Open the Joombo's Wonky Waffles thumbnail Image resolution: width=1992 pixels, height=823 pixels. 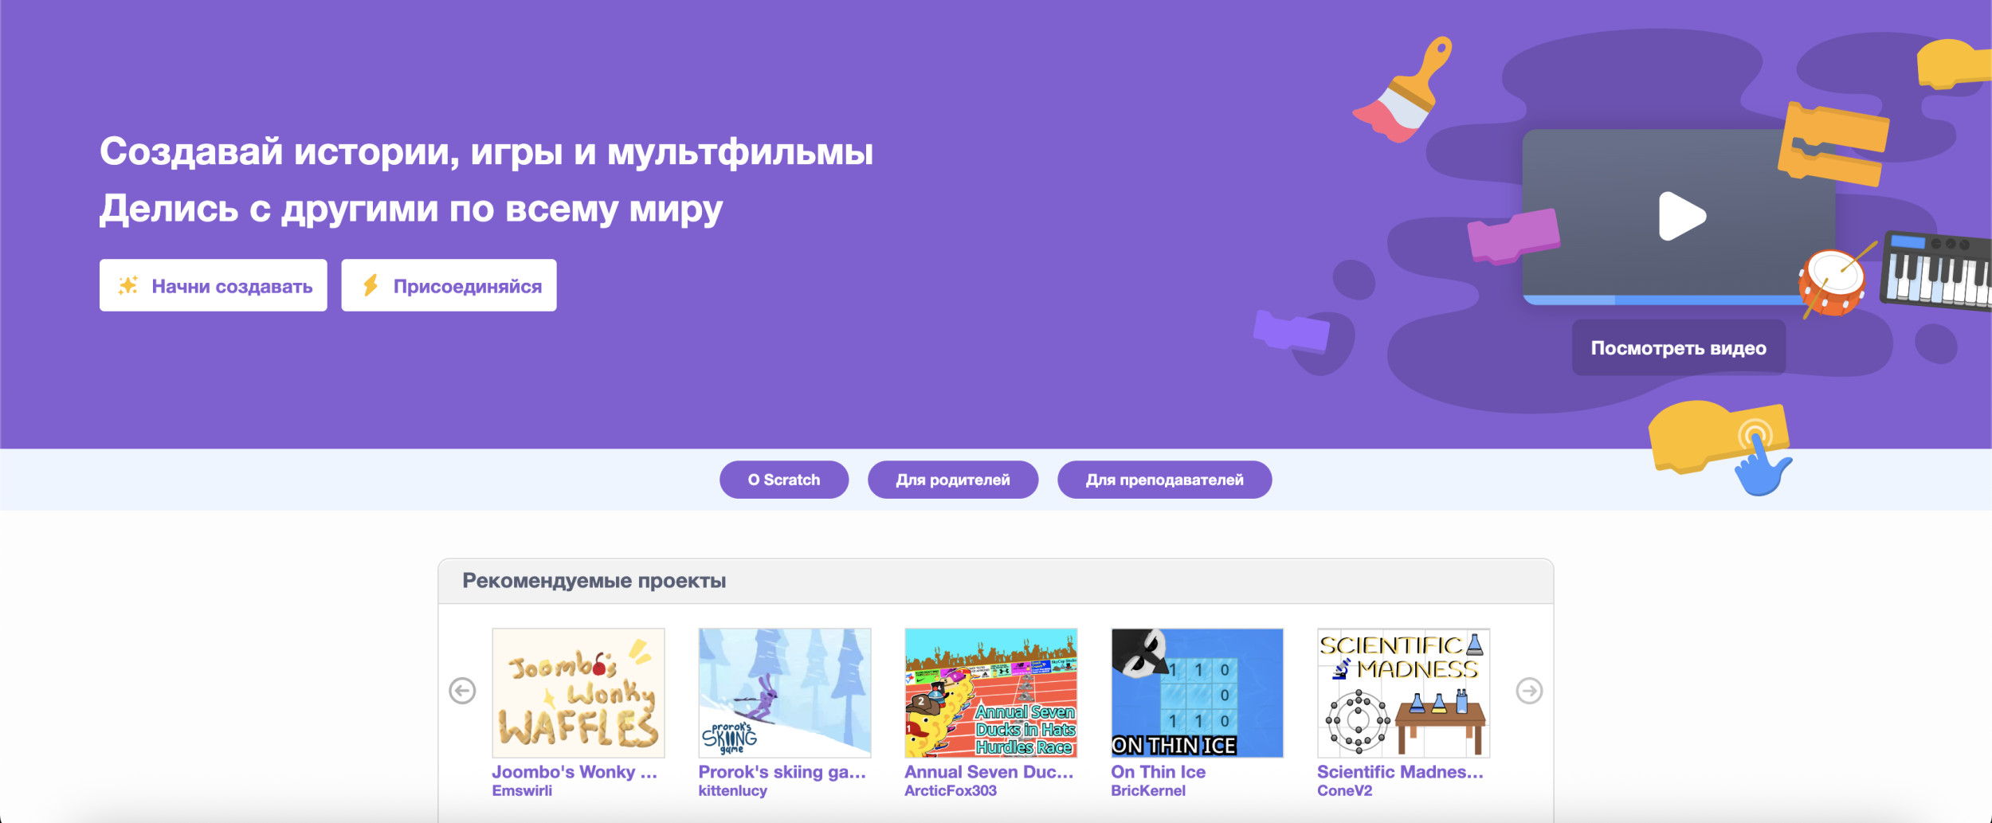(x=578, y=692)
